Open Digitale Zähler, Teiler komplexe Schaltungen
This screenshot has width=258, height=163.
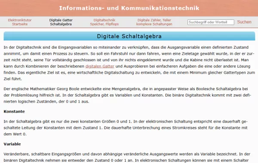tap(154, 22)
